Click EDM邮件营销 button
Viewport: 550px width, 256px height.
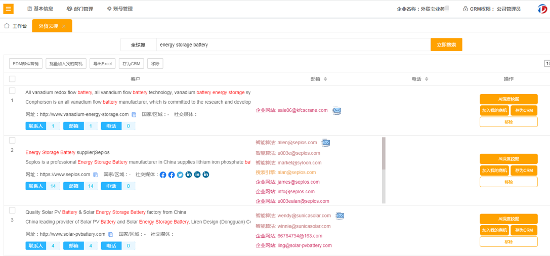coord(26,64)
